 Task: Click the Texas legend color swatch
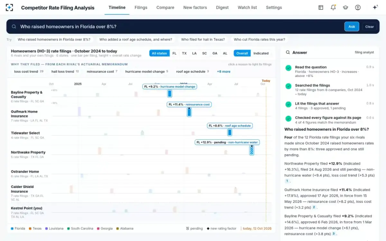pyautogui.click(x=30, y=228)
